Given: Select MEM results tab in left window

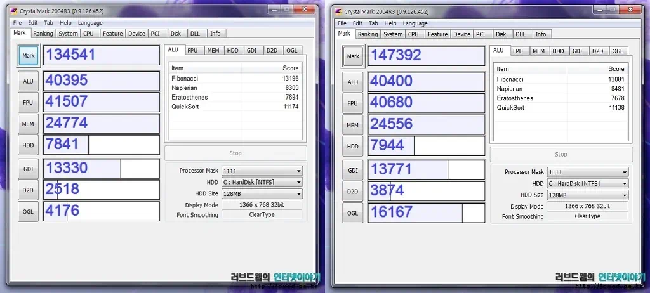Looking at the screenshot, I should (x=213, y=50).
